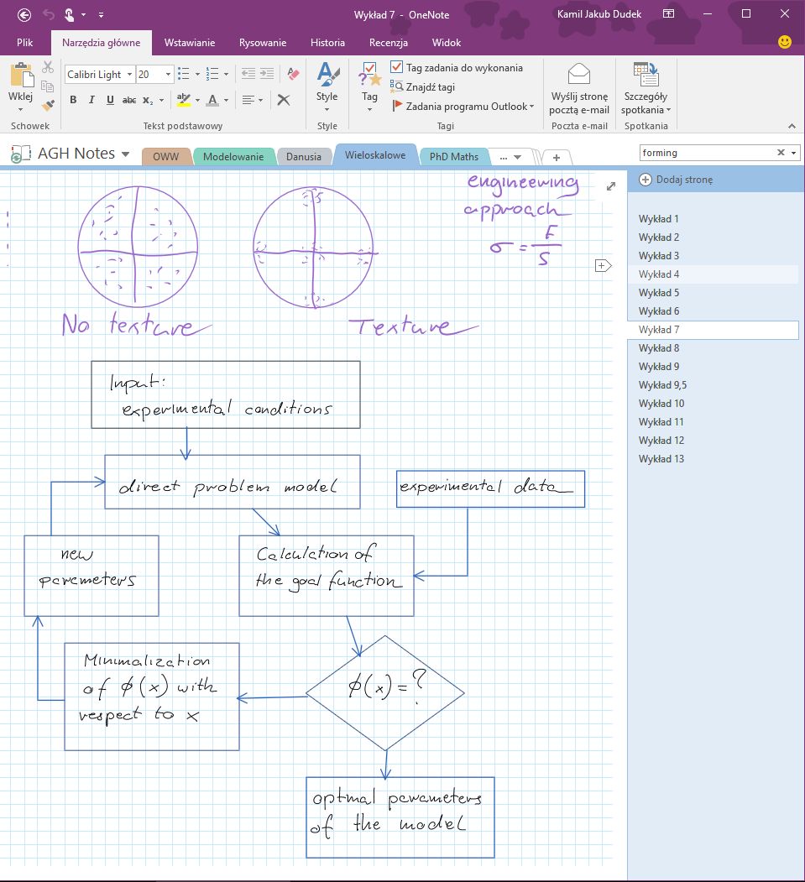Open the text highlight color dropdown arrow
805x882 pixels.
click(197, 101)
